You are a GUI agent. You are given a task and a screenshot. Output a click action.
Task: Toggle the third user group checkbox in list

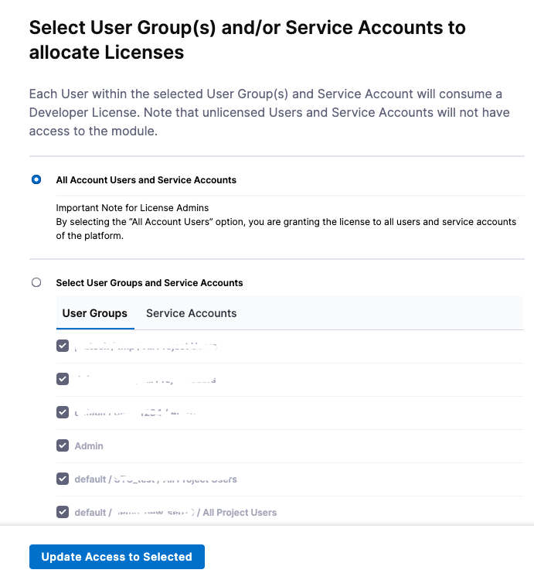pyautogui.click(x=63, y=412)
